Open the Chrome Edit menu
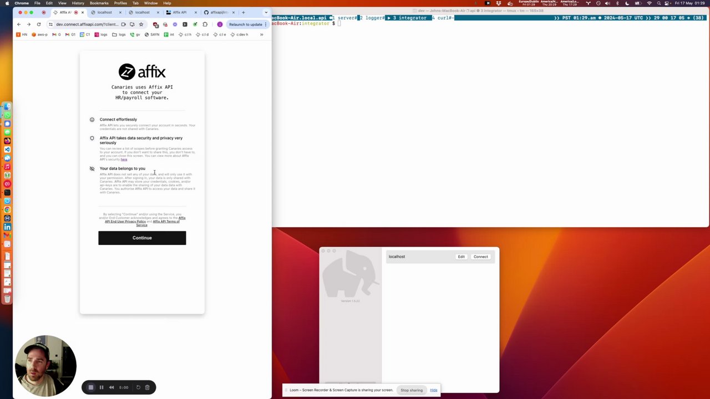The height and width of the screenshot is (399, 710). click(x=49, y=3)
